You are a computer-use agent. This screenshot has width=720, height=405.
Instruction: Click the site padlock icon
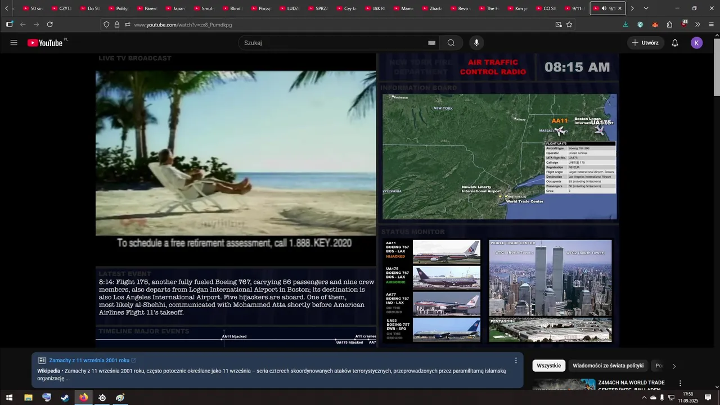[x=117, y=25]
